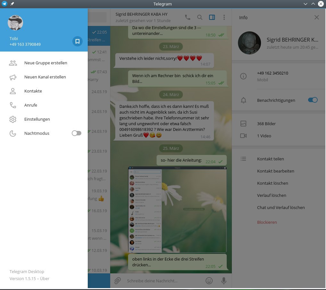This screenshot has height=290, width=326.
Task: Open Saved Messages bookmark icon
Action: pyautogui.click(x=77, y=41)
